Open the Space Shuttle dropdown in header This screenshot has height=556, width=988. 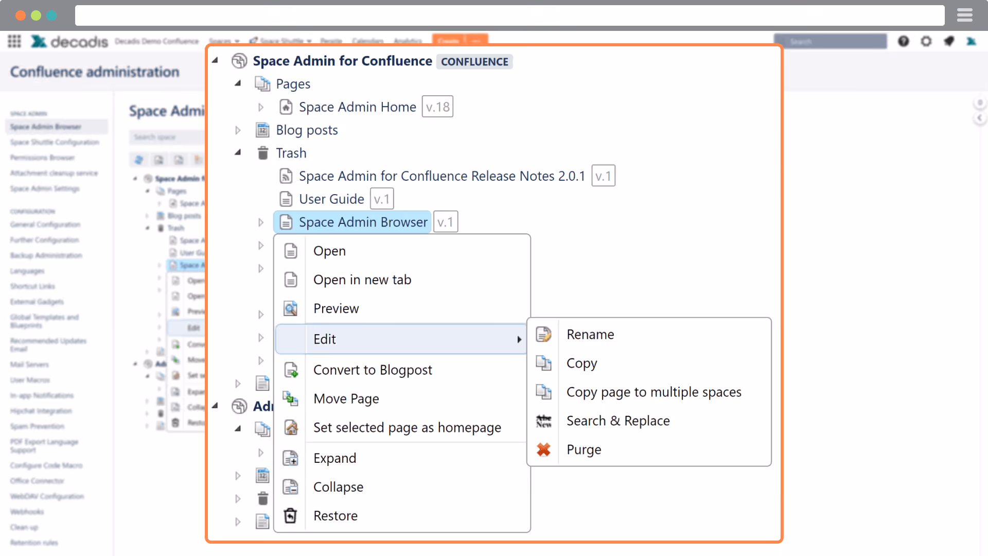pyautogui.click(x=281, y=41)
